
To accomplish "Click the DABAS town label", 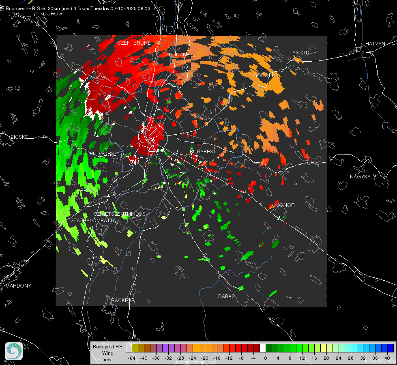I will [x=226, y=296].
